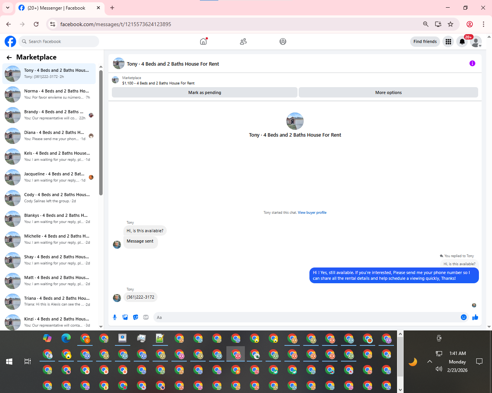Choose a sticker with the sticker icon
Image resolution: width=492 pixels, height=393 pixels.
coord(135,317)
